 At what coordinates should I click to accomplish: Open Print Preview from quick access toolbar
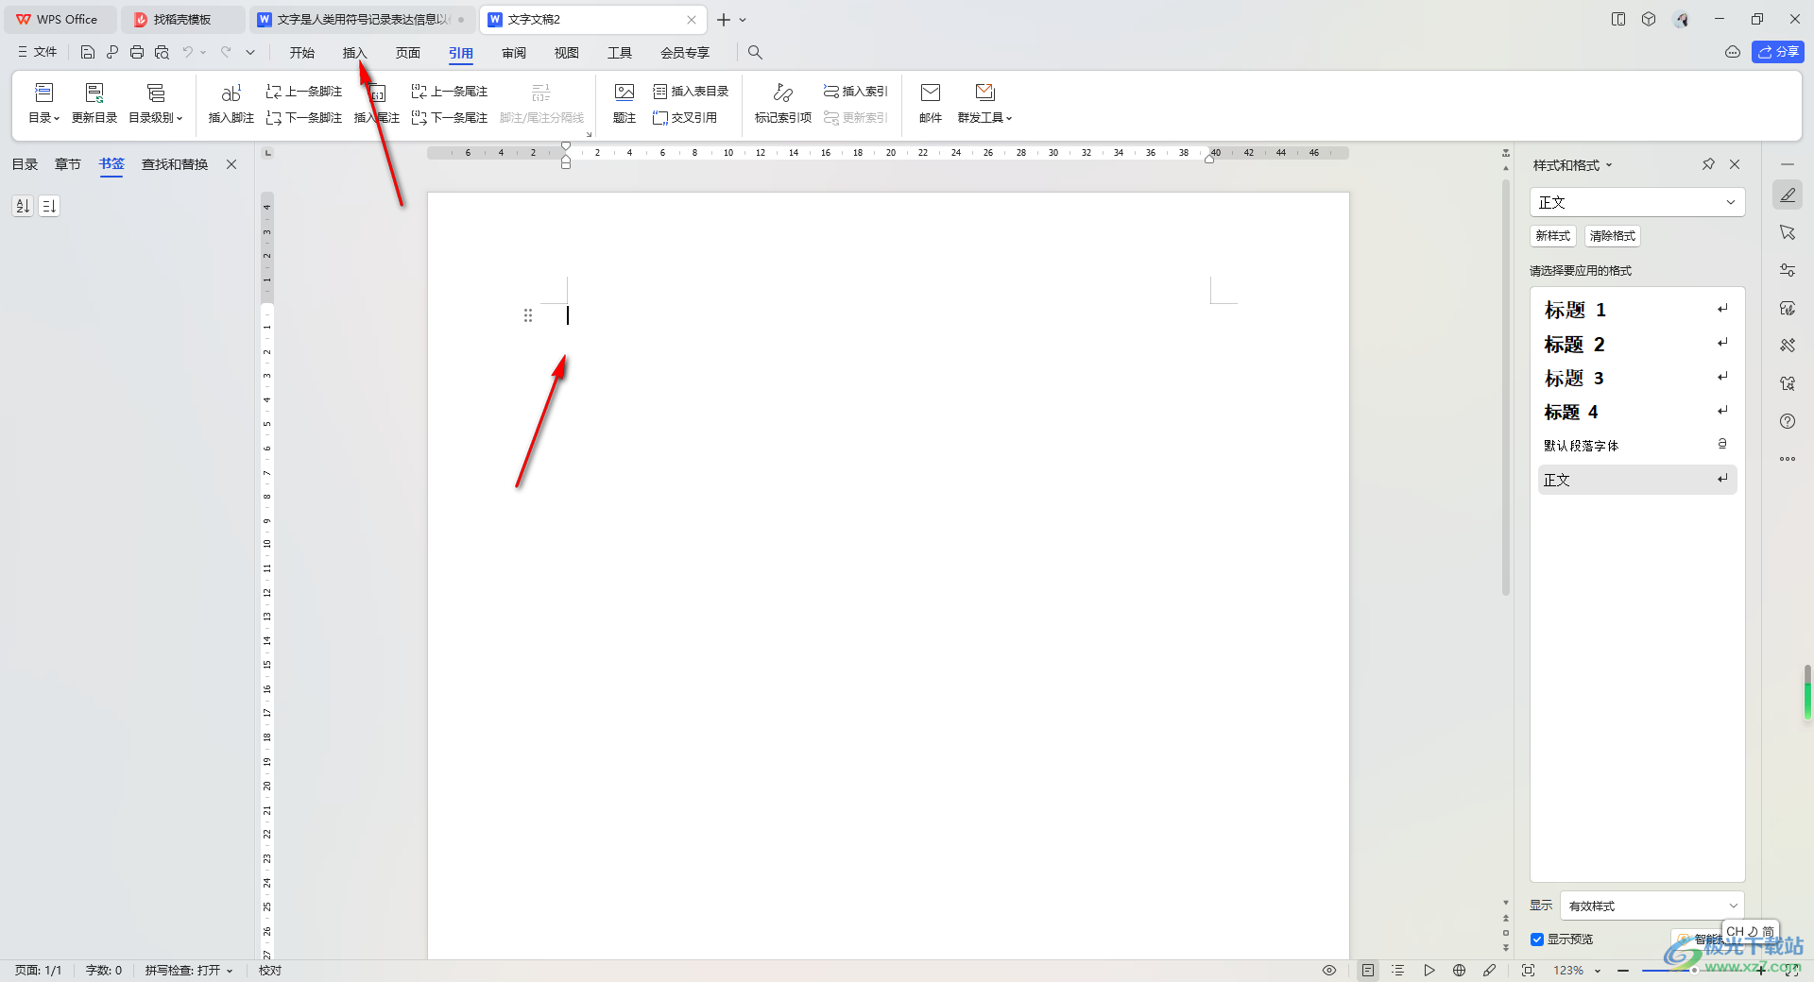click(x=162, y=53)
